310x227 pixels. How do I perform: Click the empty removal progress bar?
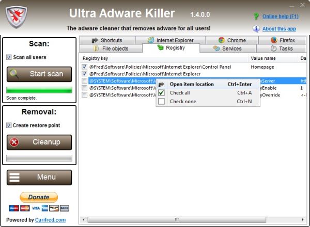pos(39,158)
